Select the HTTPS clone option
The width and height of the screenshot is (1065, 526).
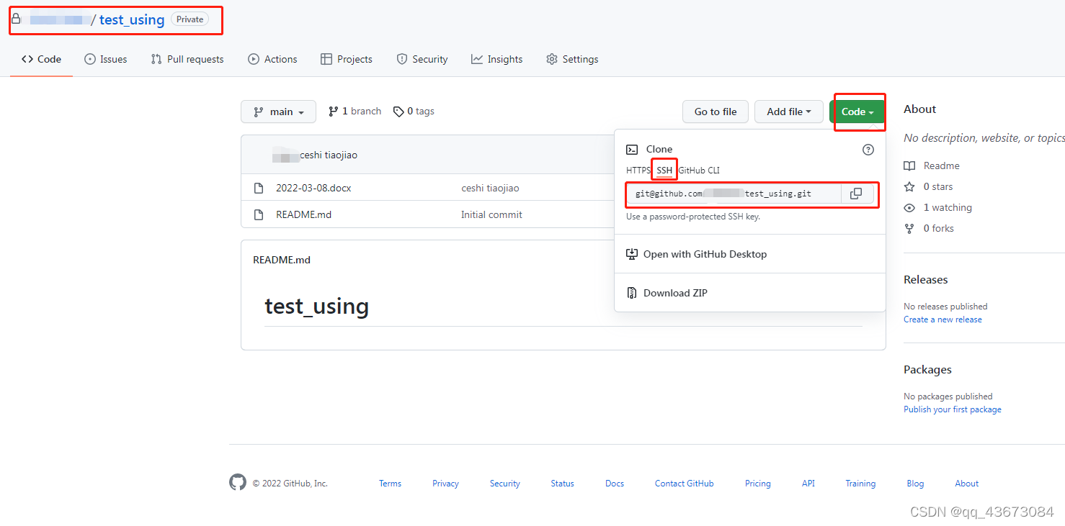coord(638,171)
